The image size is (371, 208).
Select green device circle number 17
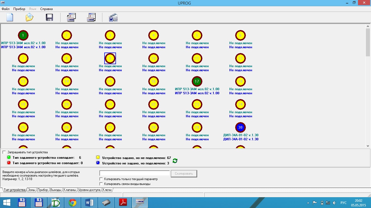click(x=197, y=81)
